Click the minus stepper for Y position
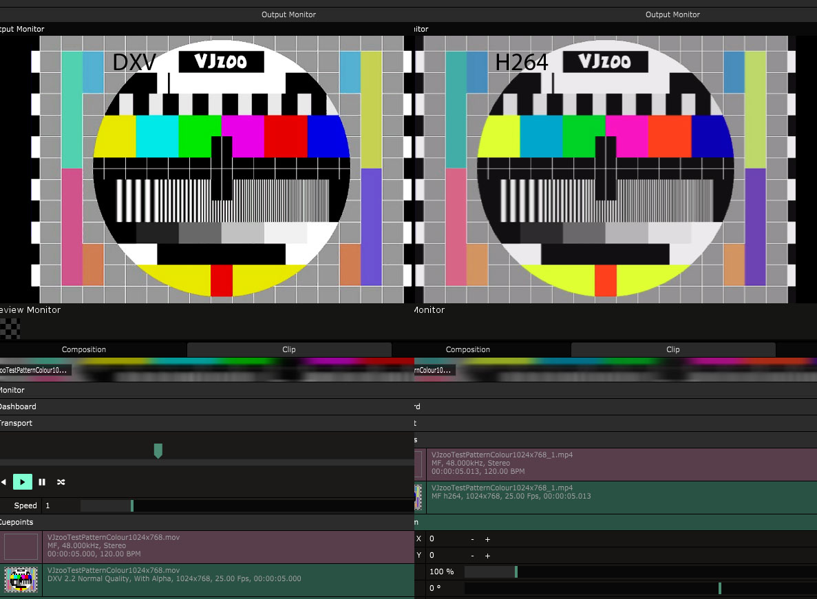 tap(472, 555)
